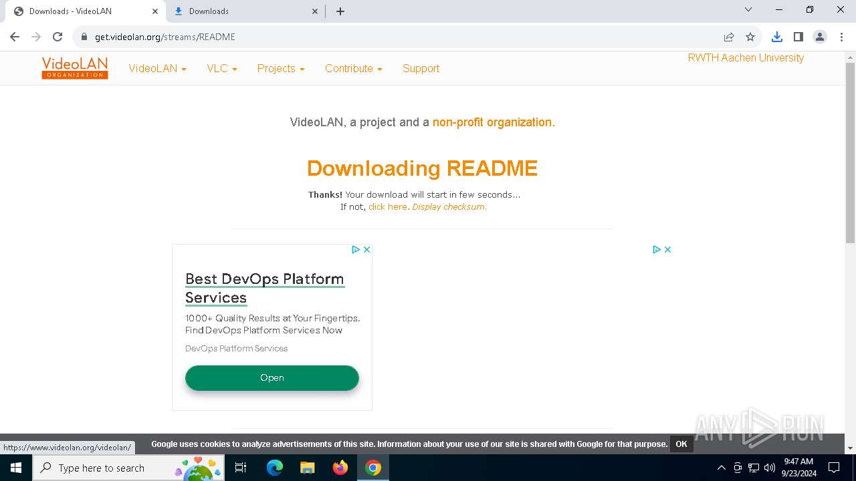This screenshot has height=481, width=856.
Task: Click the Chrome taskbar icon
Action: pos(373,468)
